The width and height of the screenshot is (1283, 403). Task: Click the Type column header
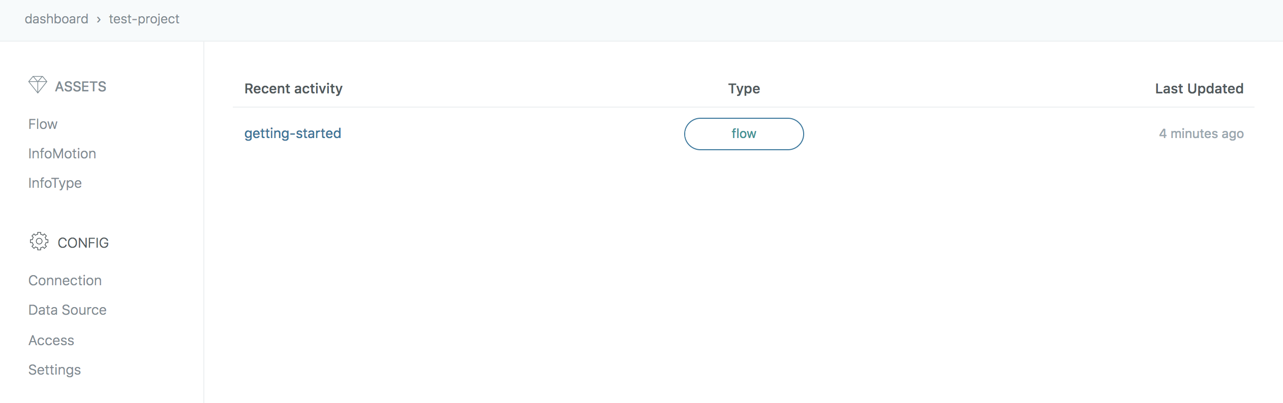pos(744,88)
